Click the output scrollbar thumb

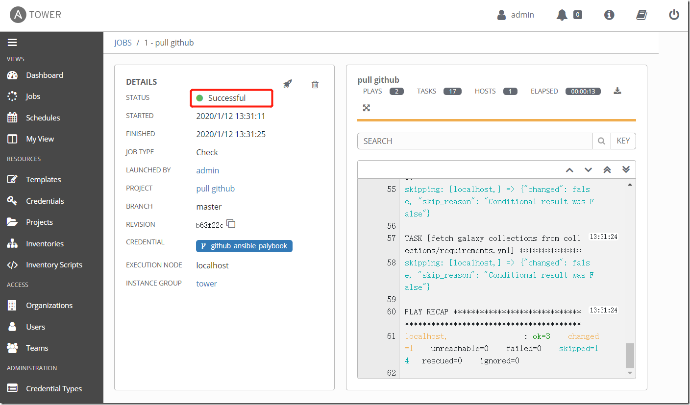click(630, 356)
